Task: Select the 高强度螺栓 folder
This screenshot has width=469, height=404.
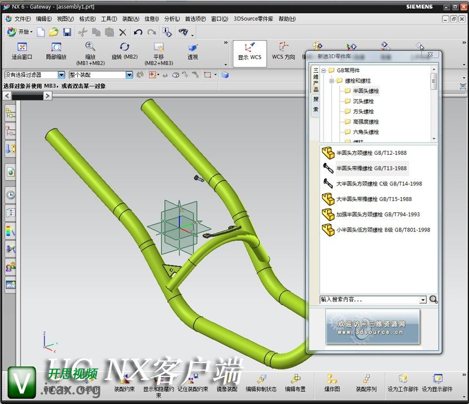Action: [366, 121]
